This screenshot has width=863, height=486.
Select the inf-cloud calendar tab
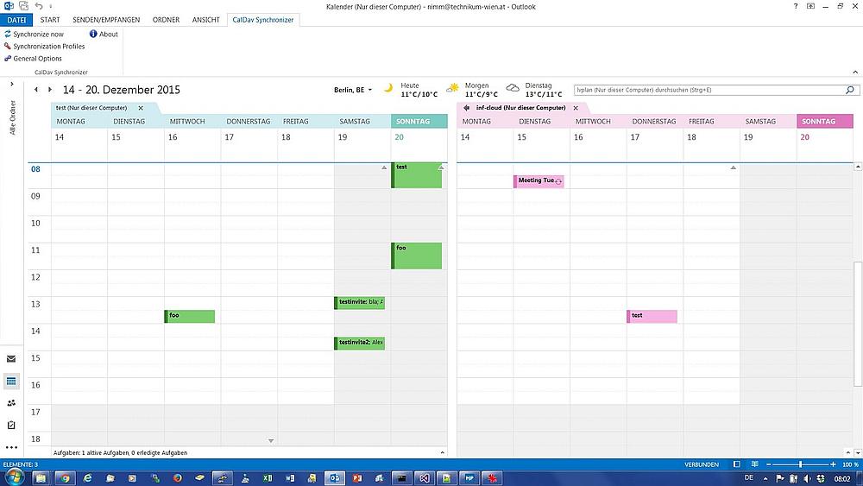(520, 108)
